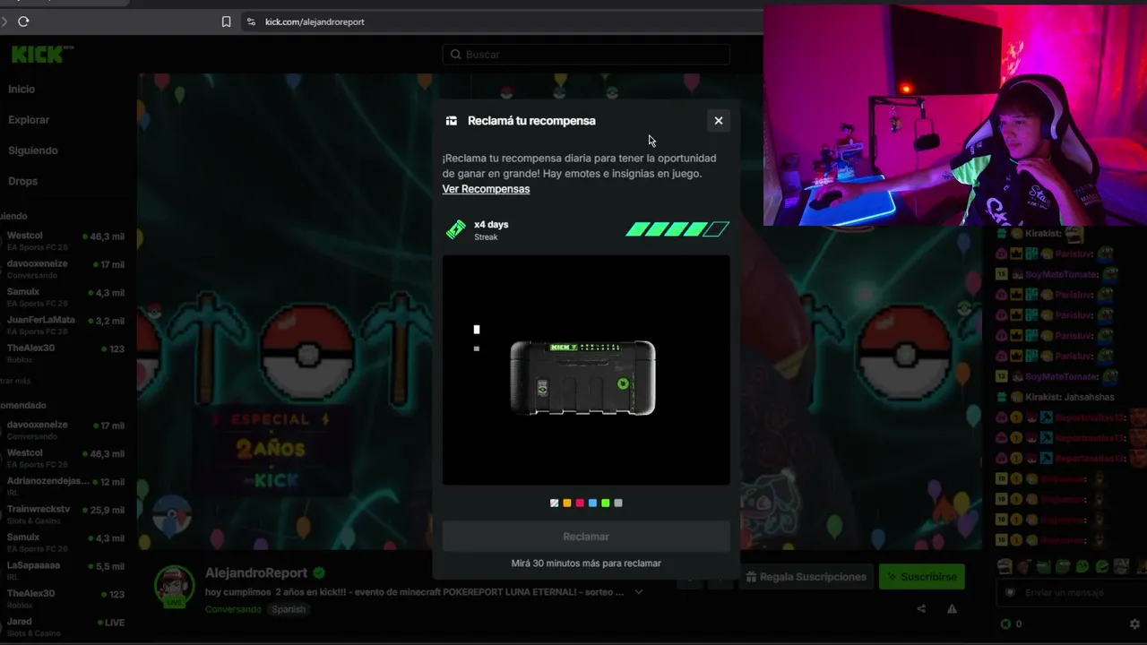Screen dimensions: 1147x645
Task: Open Inicio in the sidebar
Action: point(22,90)
